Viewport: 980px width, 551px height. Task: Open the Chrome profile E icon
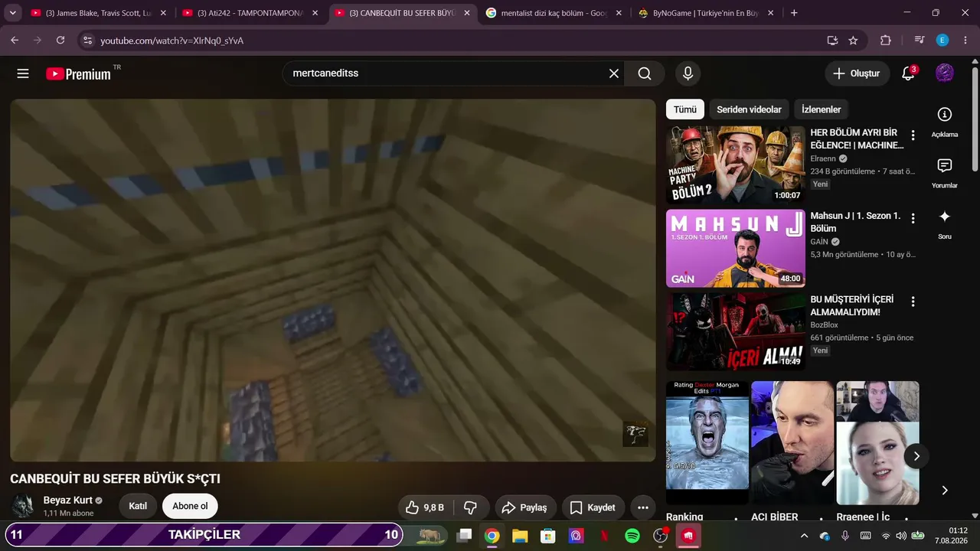(x=942, y=41)
